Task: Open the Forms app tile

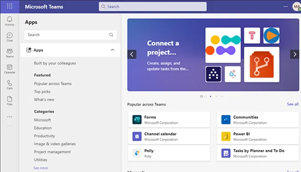Action: 169,120
